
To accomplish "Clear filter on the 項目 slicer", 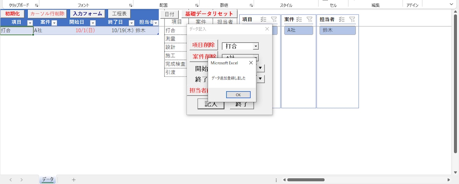I will [x=274, y=20].
